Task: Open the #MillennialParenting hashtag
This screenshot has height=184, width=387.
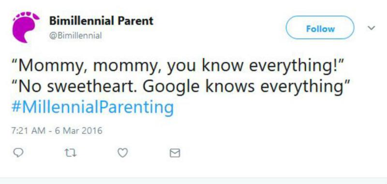Action: tap(93, 107)
